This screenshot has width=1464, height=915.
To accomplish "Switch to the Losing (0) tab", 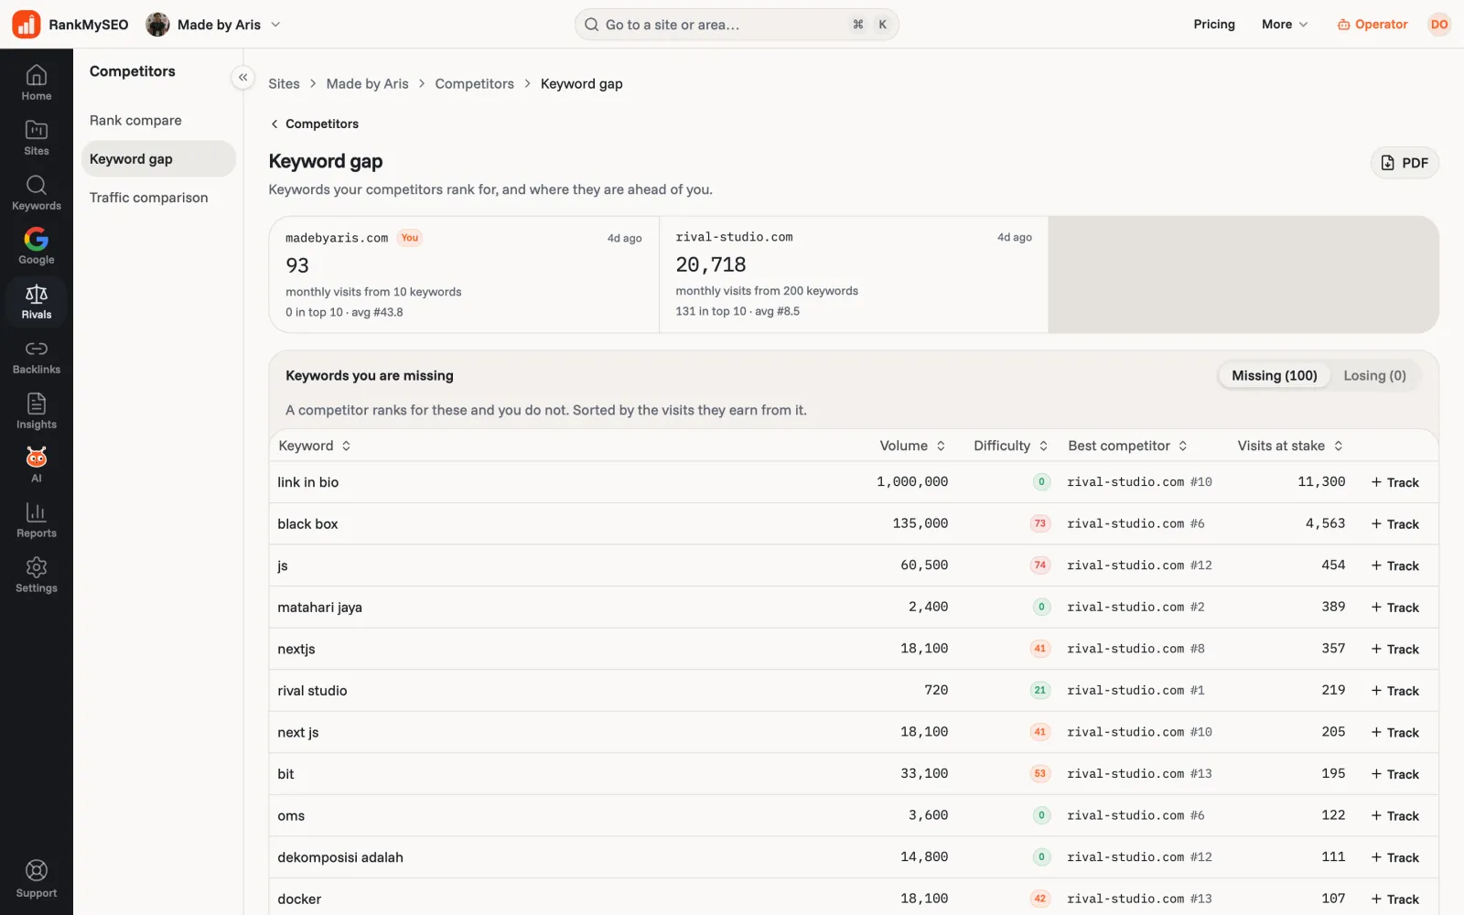I will pos(1374,376).
